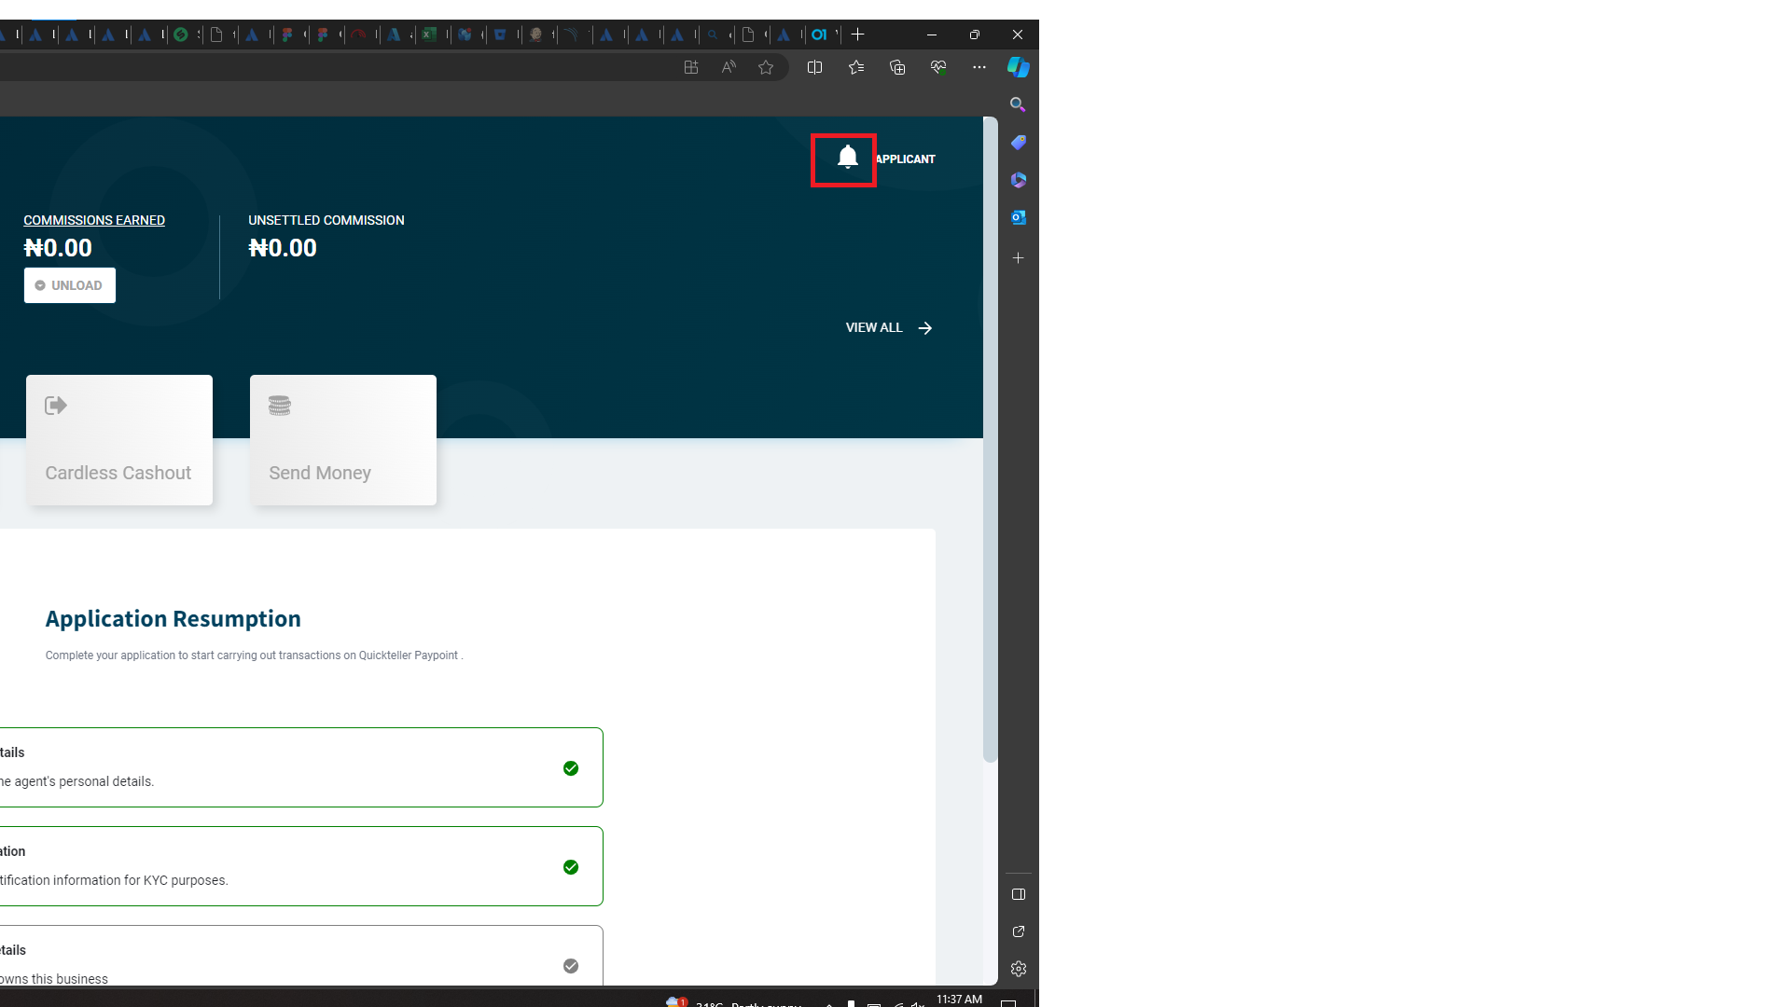Open the COMMISSIONS EARNED link
This screenshot has height=1007, width=1791.
[x=94, y=220]
